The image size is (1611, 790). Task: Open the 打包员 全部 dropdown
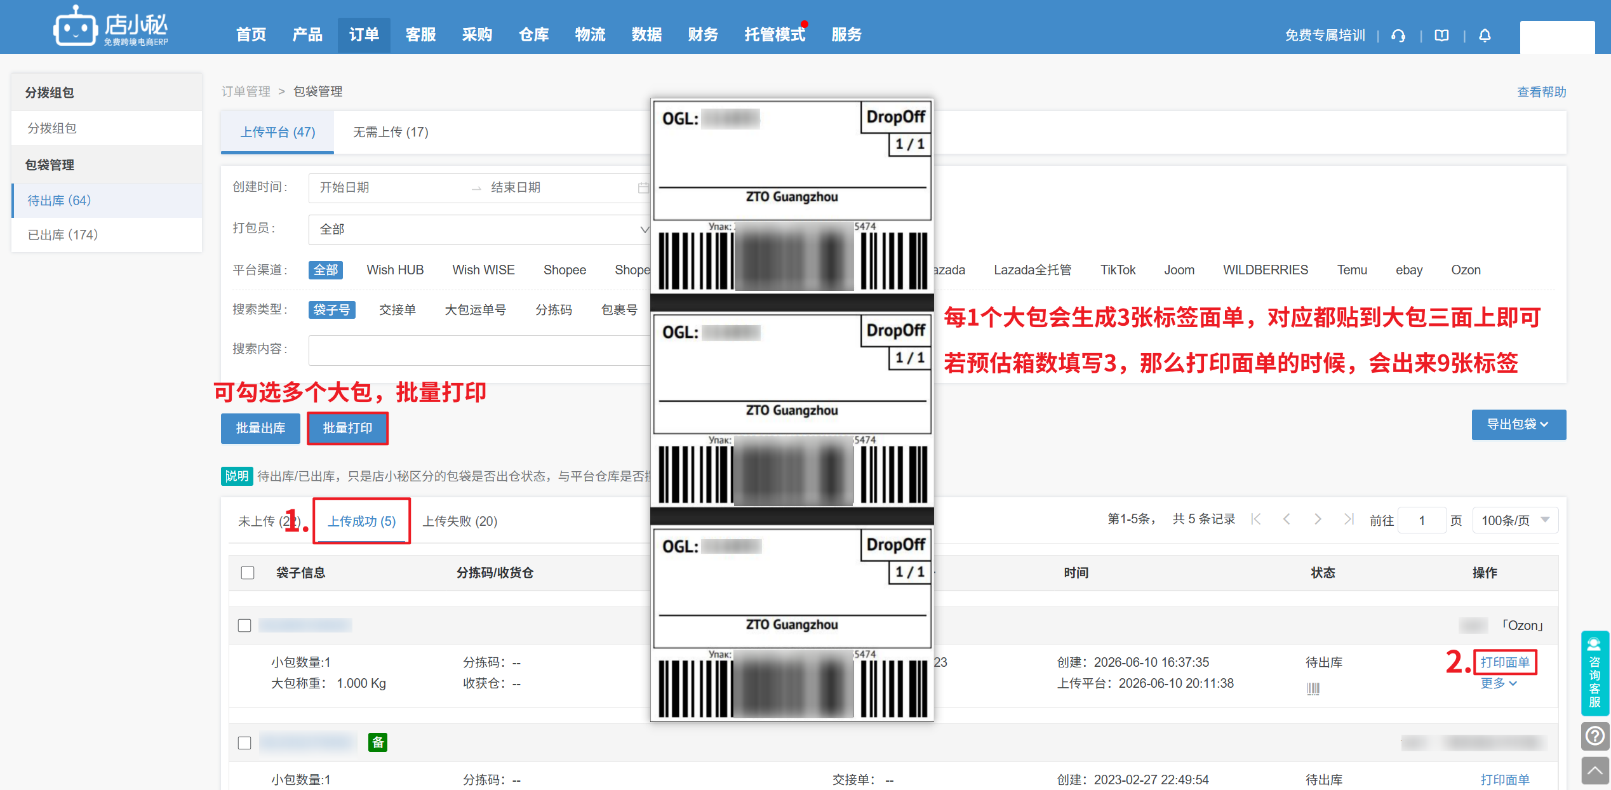pyautogui.click(x=479, y=229)
